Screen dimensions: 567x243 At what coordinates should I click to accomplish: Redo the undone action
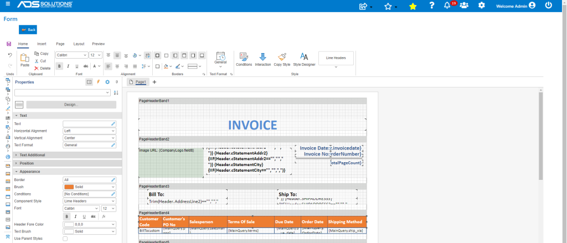pyautogui.click(x=10, y=66)
